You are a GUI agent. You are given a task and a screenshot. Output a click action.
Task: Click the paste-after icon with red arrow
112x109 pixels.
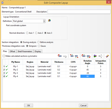point(89,56)
